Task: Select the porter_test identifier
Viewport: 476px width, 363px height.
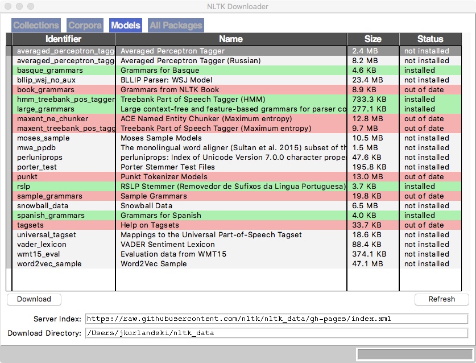Action: (37, 167)
